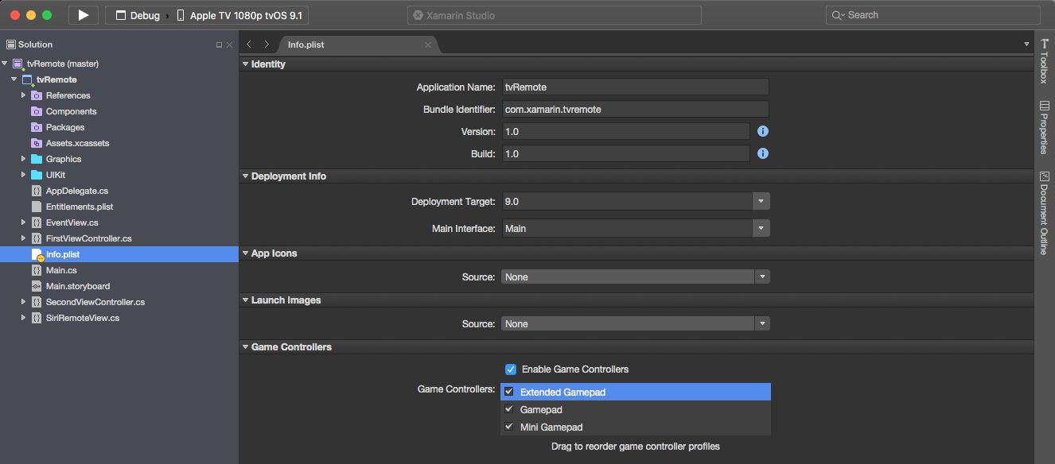
Task: Open the Toolbox sidebar panel
Action: (1044, 62)
